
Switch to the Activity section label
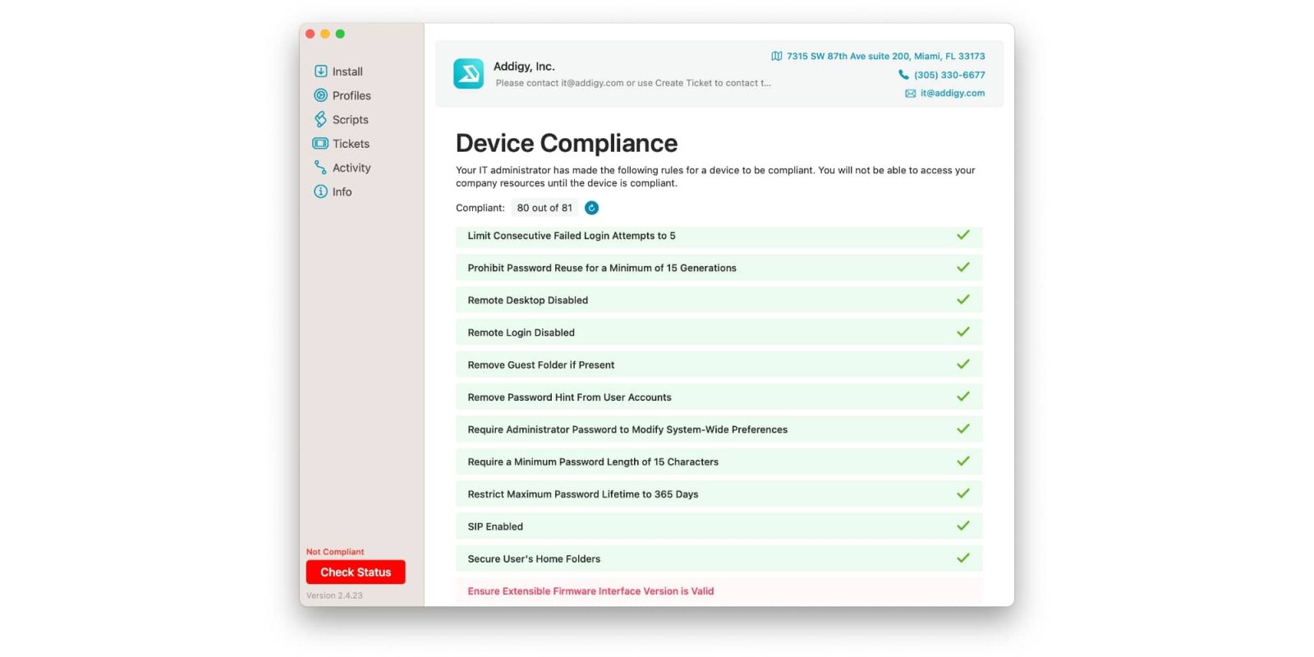pyautogui.click(x=351, y=168)
